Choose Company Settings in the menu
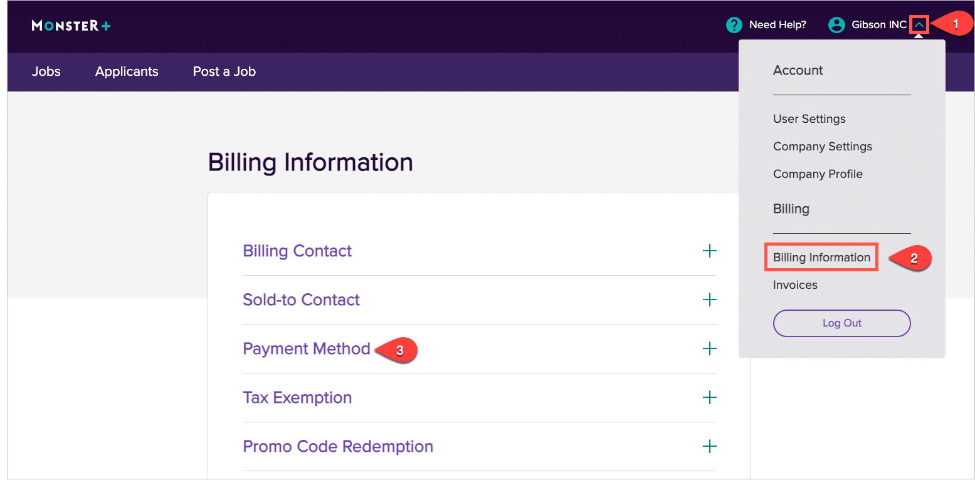This screenshot has width=975, height=480. 822,147
